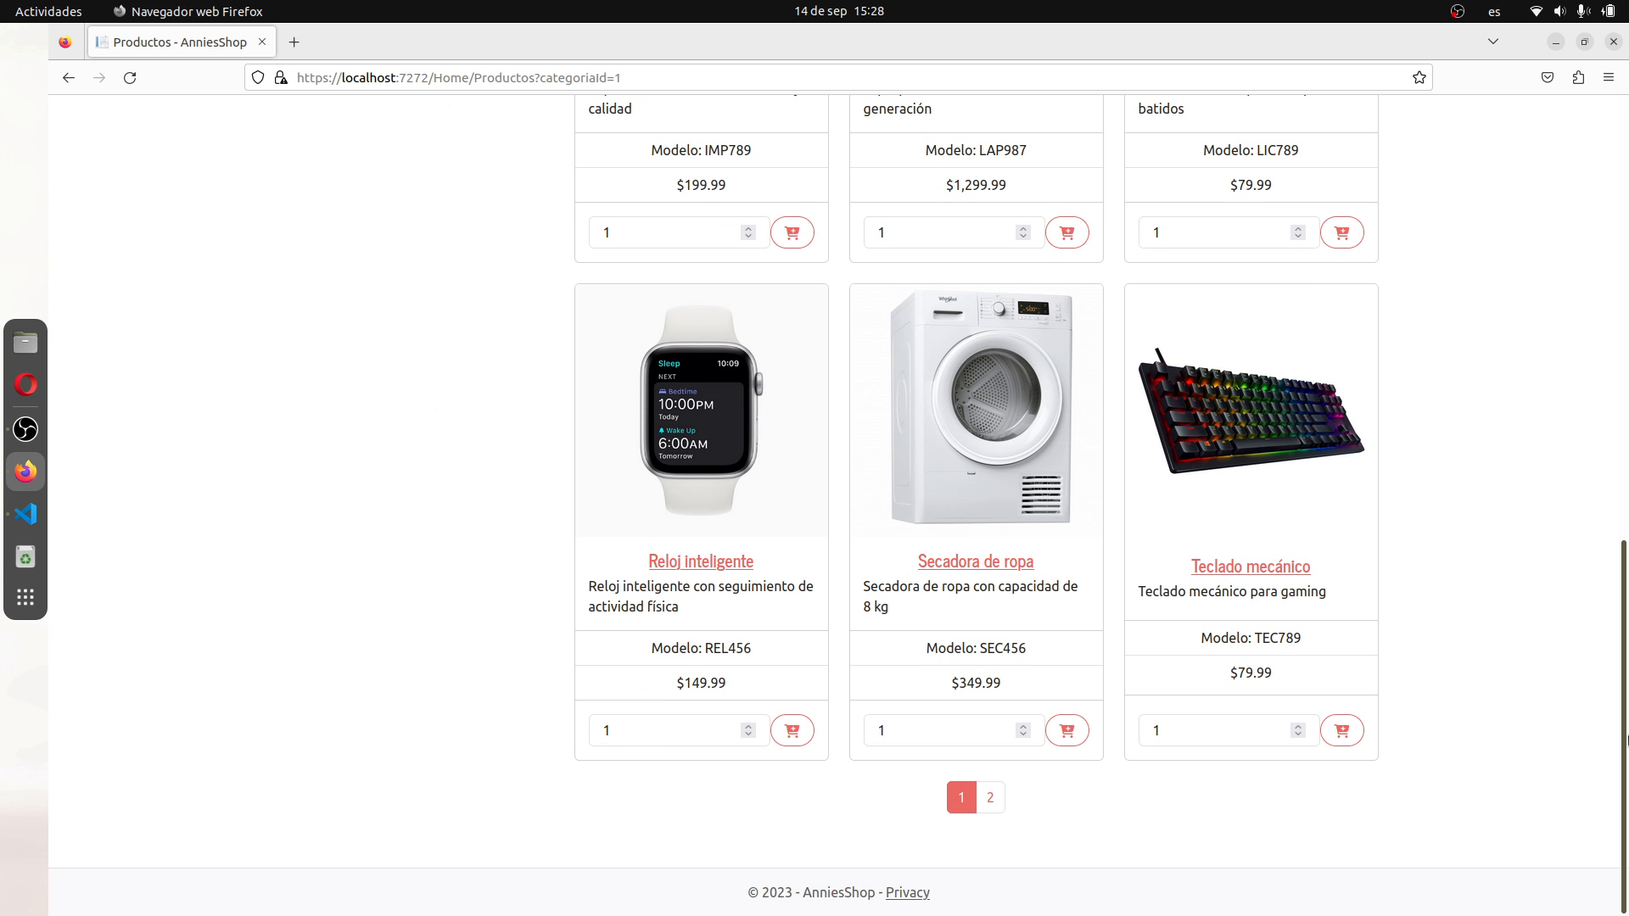Open Firefox application menu
The height and width of the screenshot is (916, 1629).
tap(1609, 77)
